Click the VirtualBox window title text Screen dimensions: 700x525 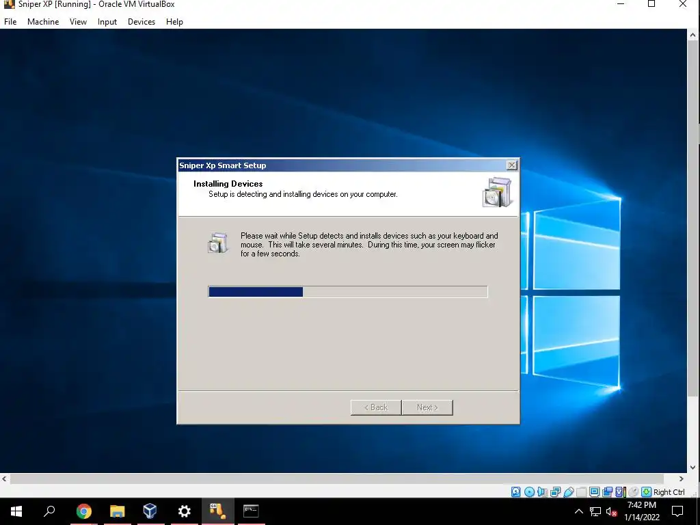[96, 5]
